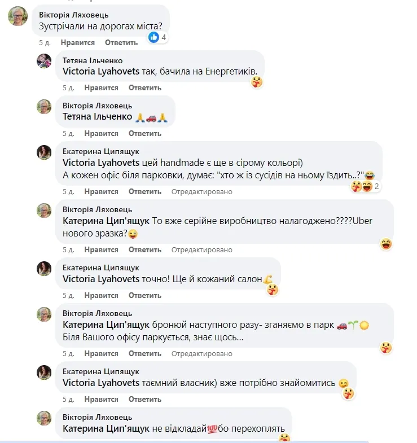
Task: Click the thumbs-up reaction with count 4
Action: 157,37
